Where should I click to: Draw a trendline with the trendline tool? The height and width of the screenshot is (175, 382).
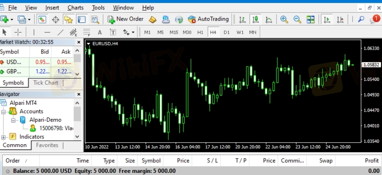click(60, 32)
